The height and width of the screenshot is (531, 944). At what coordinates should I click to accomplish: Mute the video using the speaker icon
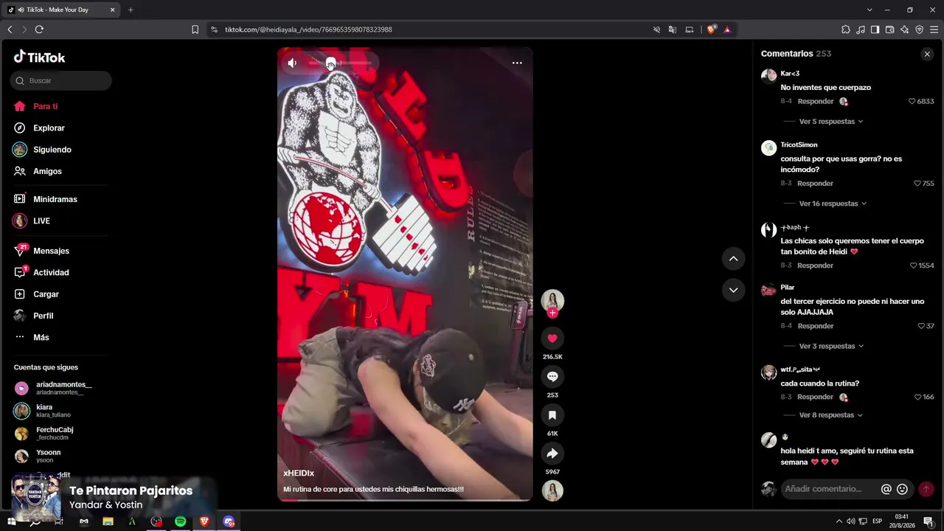(x=292, y=63)
